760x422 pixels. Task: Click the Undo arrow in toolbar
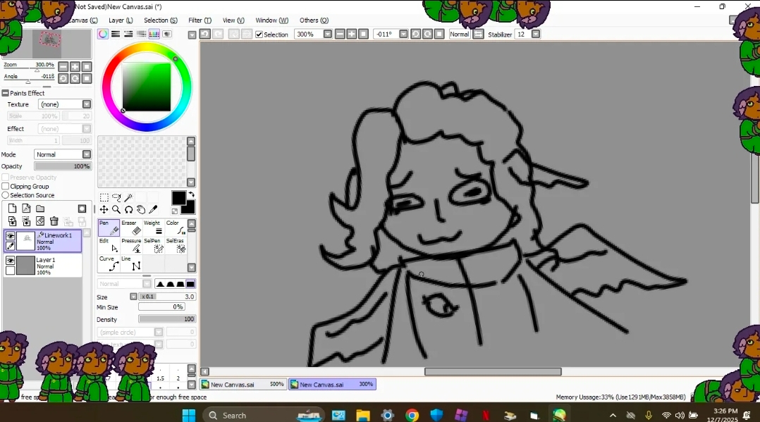click(204, 34)
